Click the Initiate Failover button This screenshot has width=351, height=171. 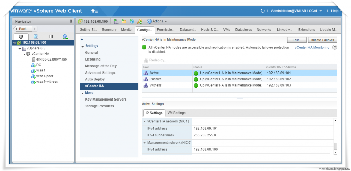(323, 40)
